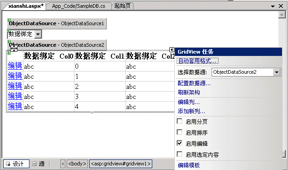
Task: Enable the 启用分页 checkbox
Action: (x=179, y=121)
